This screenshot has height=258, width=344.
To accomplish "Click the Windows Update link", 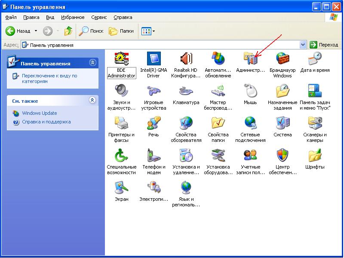I will click(x=39, y=113).
